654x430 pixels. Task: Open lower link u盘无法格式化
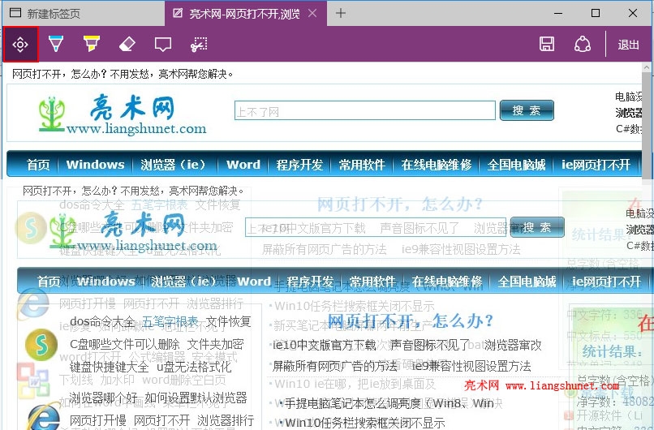tap(194, 367)
